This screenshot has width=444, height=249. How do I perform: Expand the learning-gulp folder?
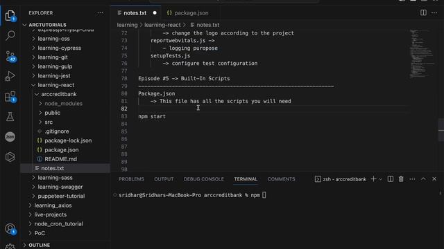tap(55, 66)
